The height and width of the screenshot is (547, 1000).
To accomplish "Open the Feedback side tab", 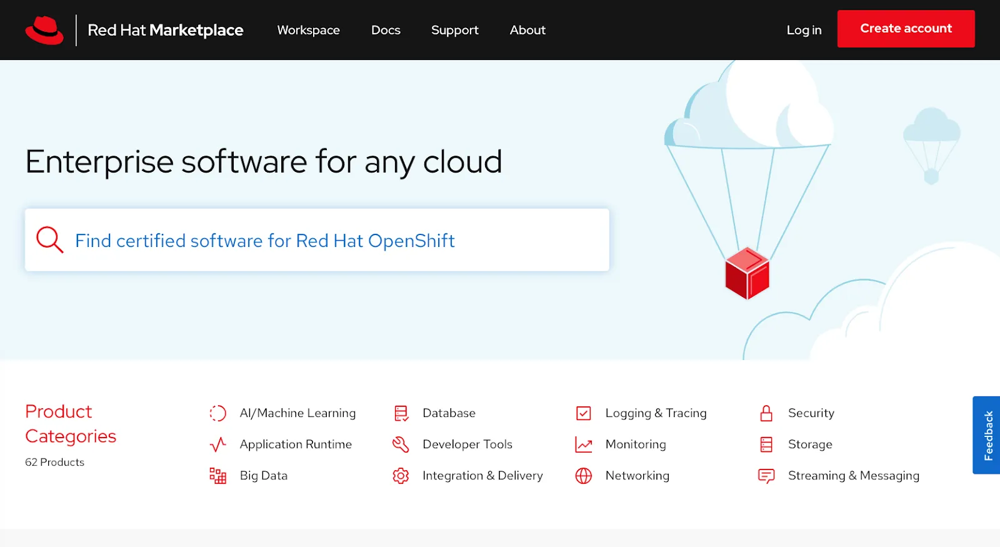I will point(987,435).
